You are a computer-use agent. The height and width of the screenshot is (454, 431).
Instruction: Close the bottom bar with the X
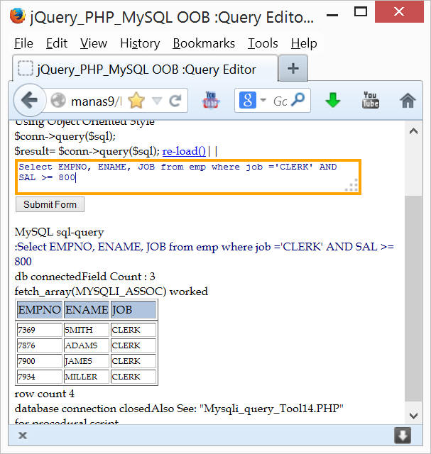click(23, 435)
